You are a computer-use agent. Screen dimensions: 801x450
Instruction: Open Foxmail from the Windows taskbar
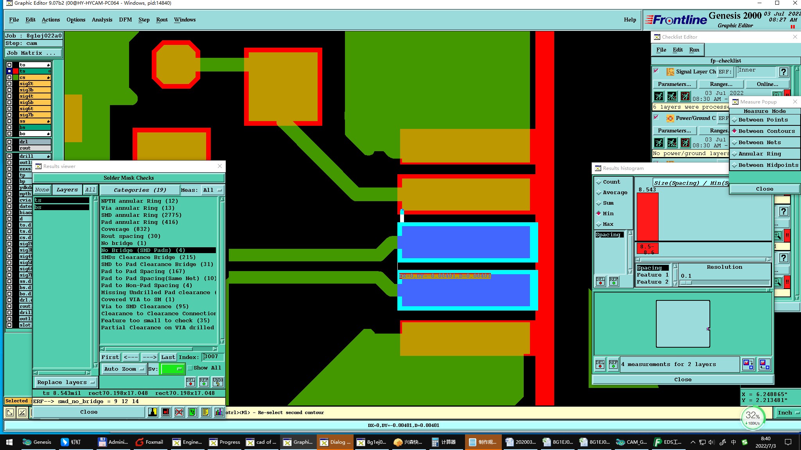[149, 442]
